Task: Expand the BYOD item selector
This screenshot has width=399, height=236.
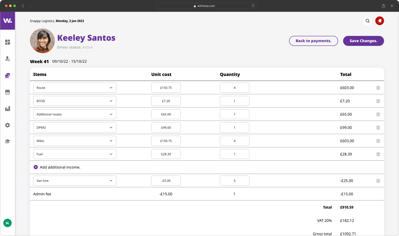Action: click(75, 101)
